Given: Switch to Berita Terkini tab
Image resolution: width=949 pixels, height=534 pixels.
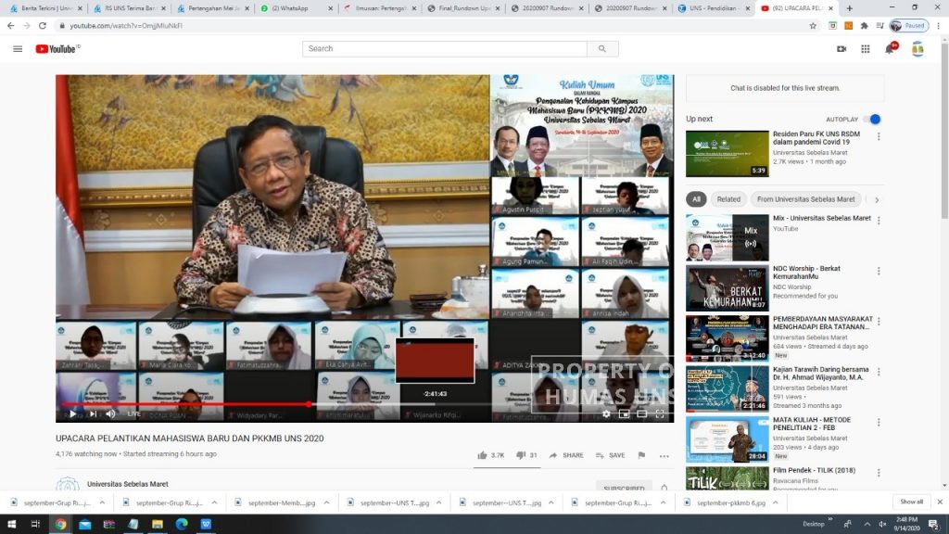Looking at the screenshot, I should coord(46,8).
